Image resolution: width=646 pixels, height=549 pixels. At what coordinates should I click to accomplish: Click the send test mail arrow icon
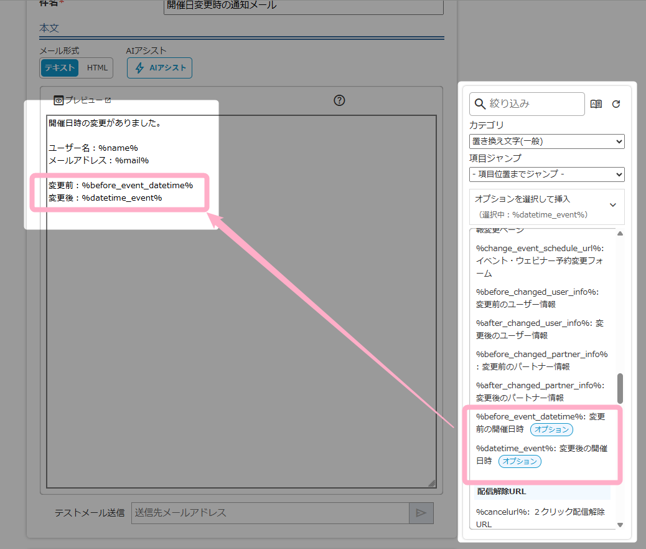click(x=421, y=513)
